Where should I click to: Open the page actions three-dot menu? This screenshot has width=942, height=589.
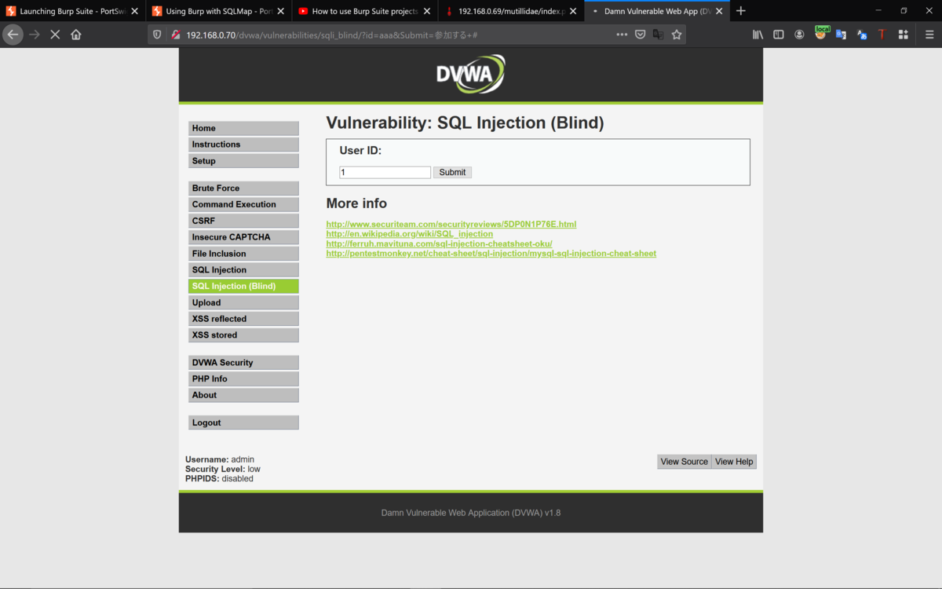622,35
